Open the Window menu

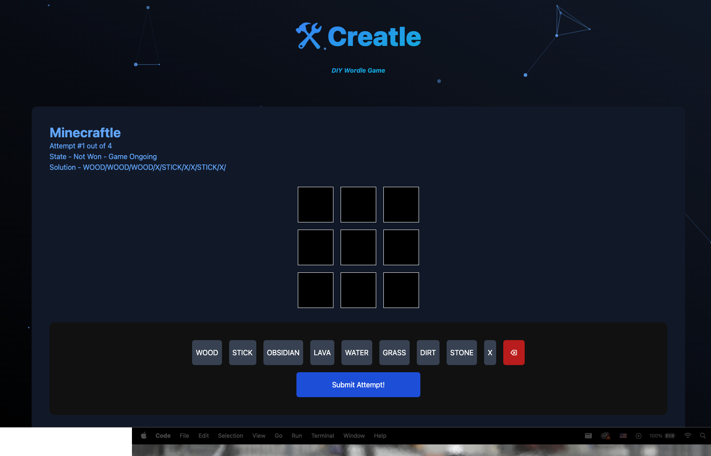tap(354, 435)
